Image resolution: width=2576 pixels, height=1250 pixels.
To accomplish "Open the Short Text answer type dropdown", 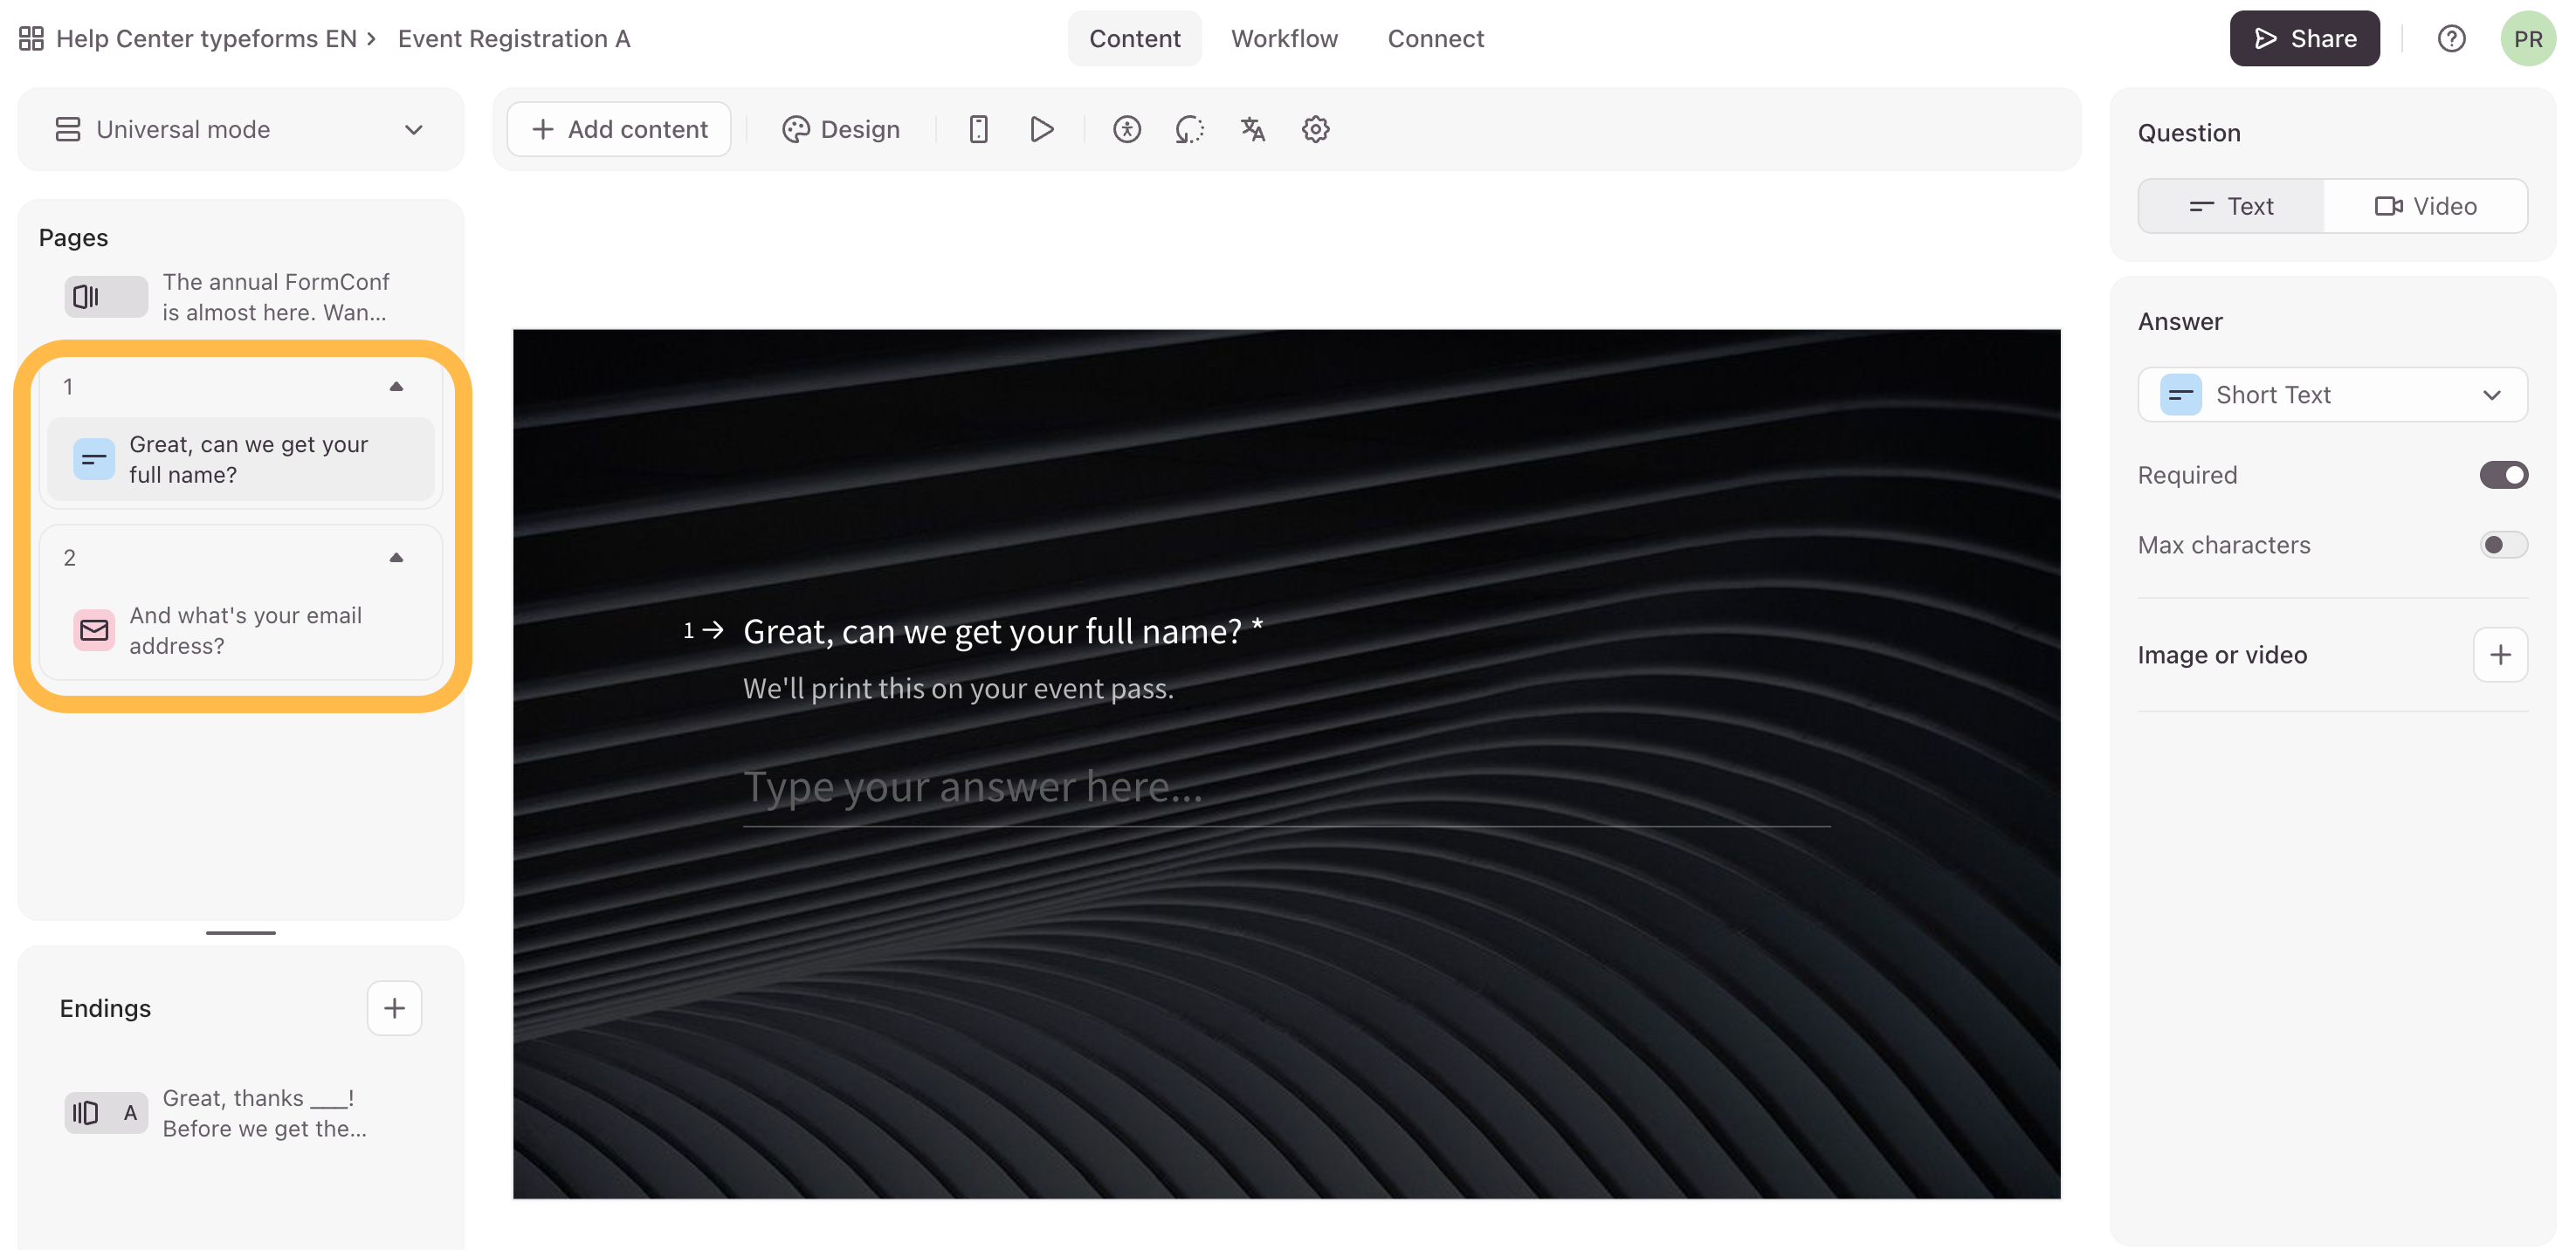I will [2332, 395].
